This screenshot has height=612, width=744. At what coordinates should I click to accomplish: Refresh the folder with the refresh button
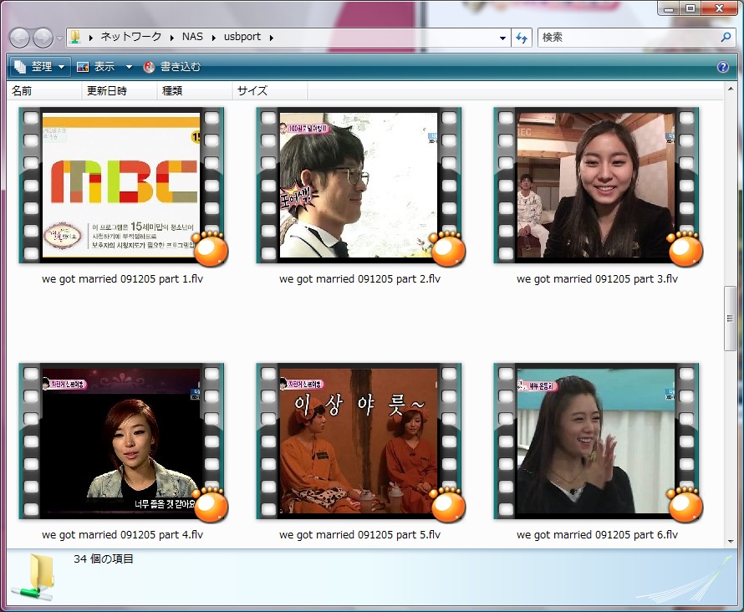pyautogui.click(x=522, y=38)
